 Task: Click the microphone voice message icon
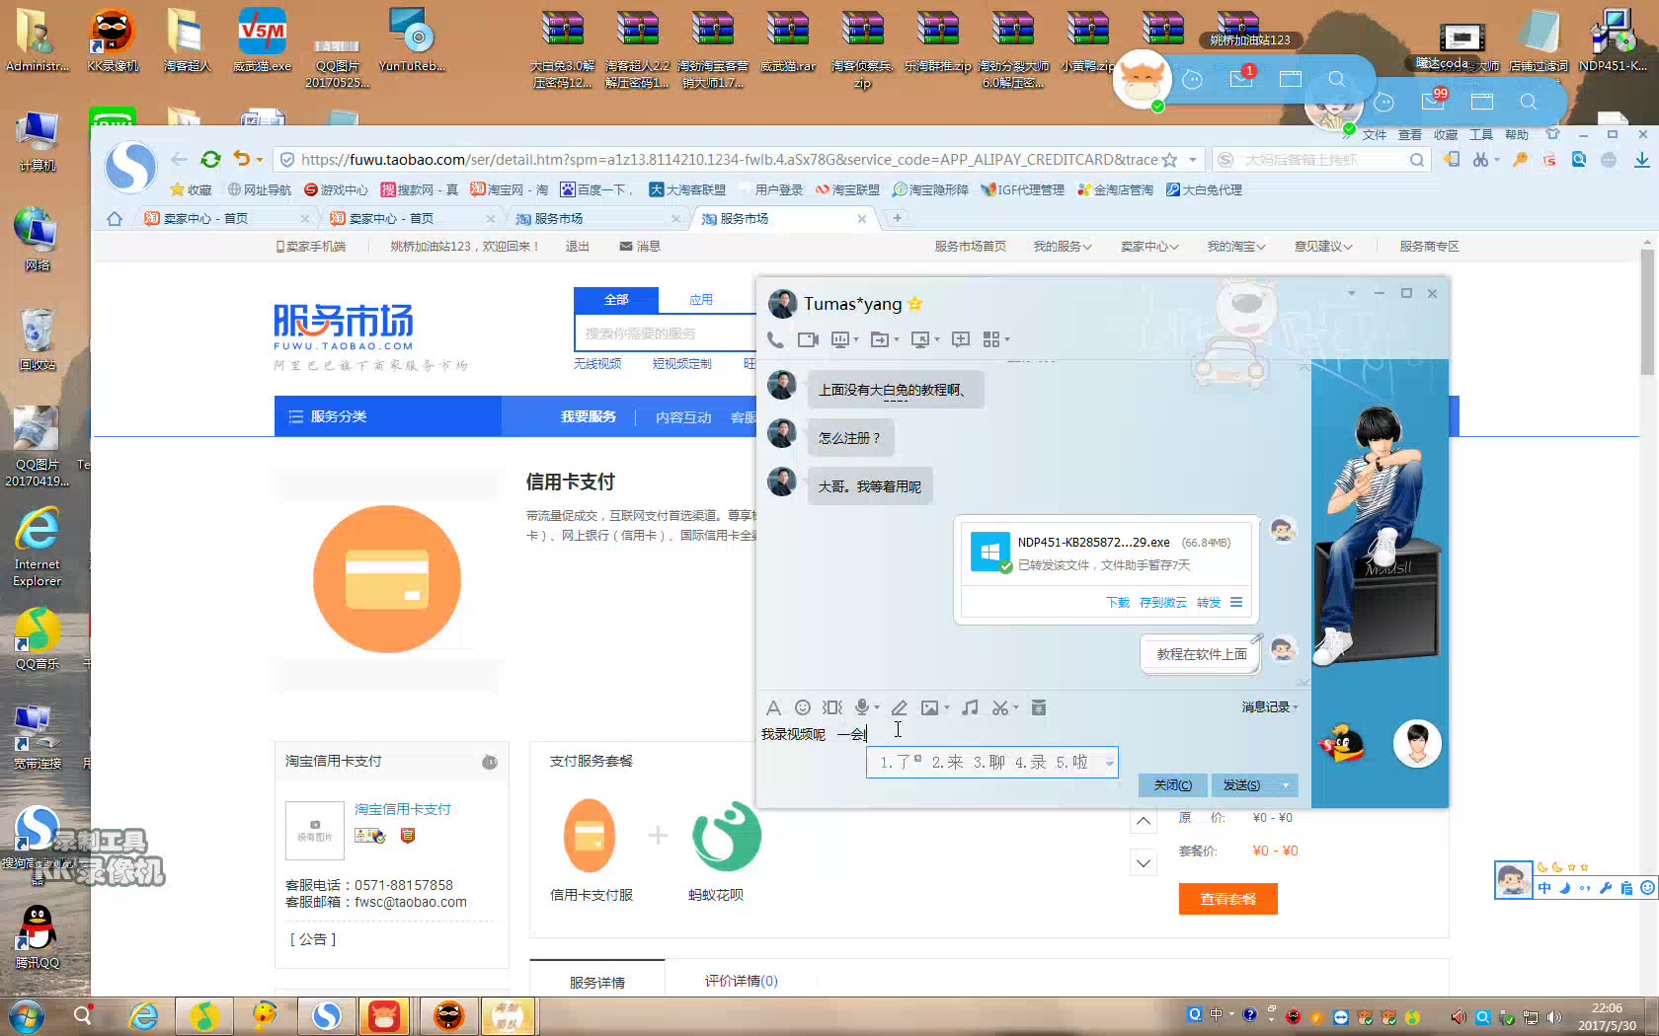pyautogui.click(x=862, y=707)
